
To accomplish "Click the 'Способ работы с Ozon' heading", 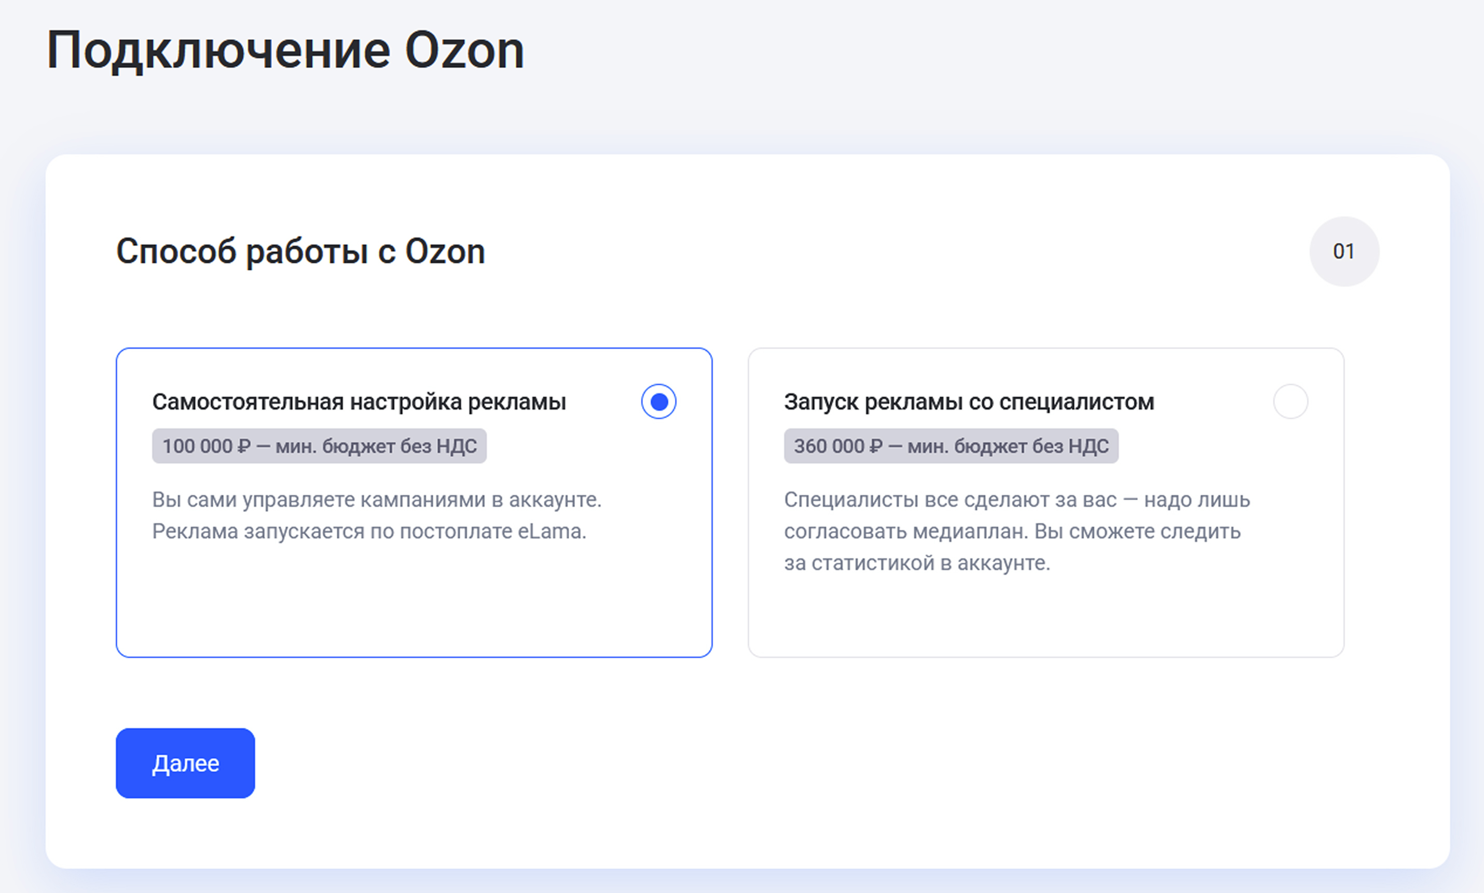I will pos(300,251).
